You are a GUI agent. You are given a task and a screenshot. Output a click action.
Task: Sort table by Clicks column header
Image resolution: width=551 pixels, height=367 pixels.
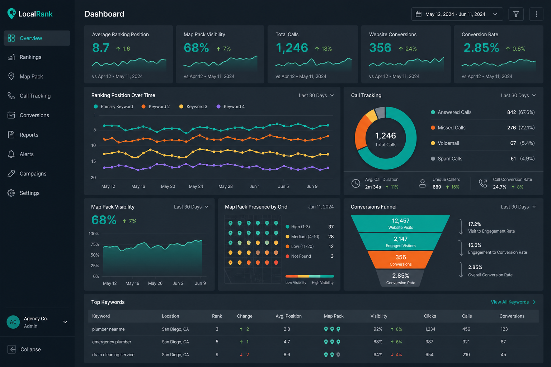click(x=430, y=316)
